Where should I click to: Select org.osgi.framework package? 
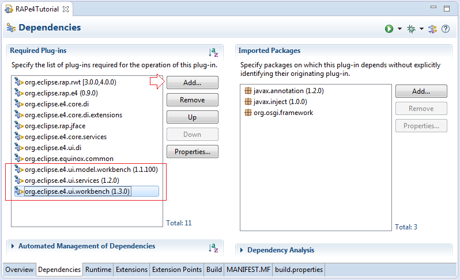284,113
